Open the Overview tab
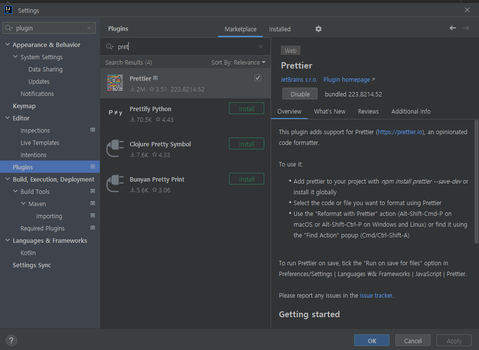Viewport: 479px width, 350px height. 289,111
